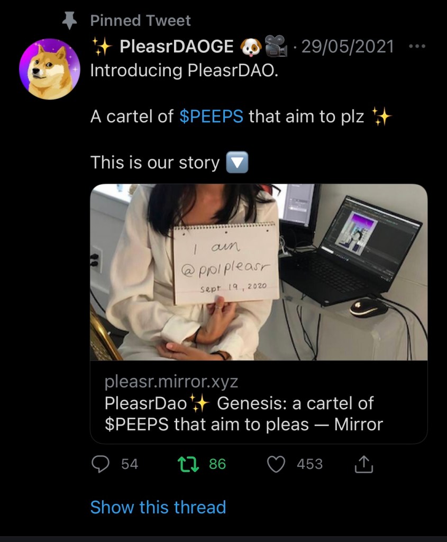Open the link card preview photo
The width and height of the screenshot is (447, 542).
click(259, 272)
